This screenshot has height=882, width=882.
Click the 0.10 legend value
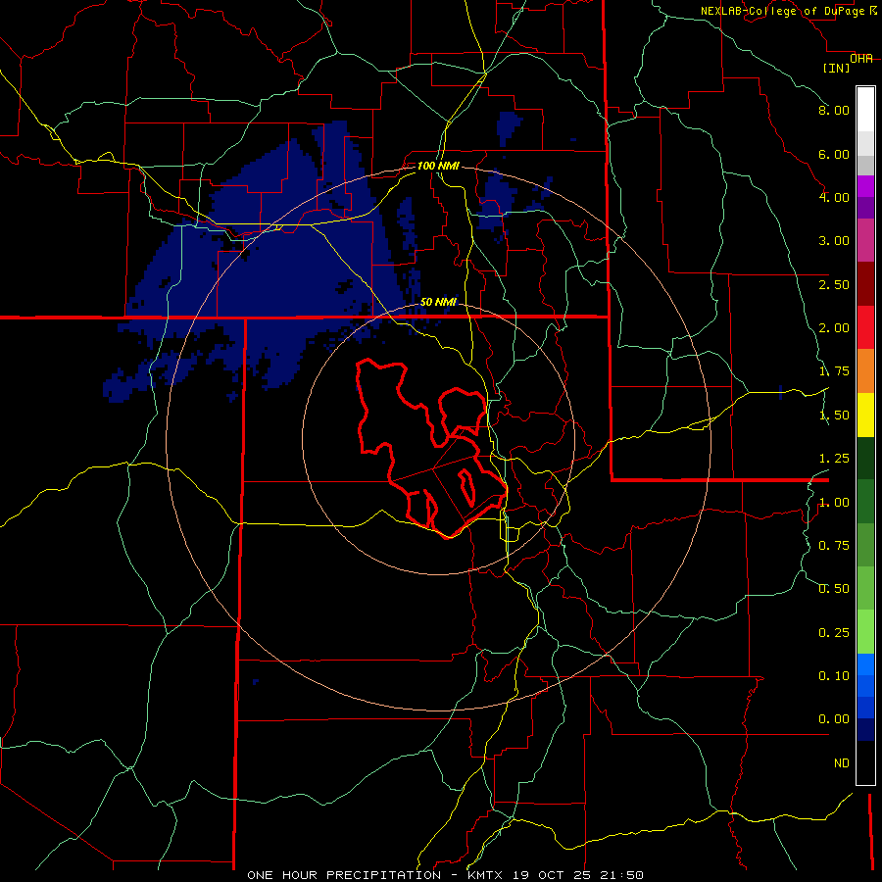(834, 676)
